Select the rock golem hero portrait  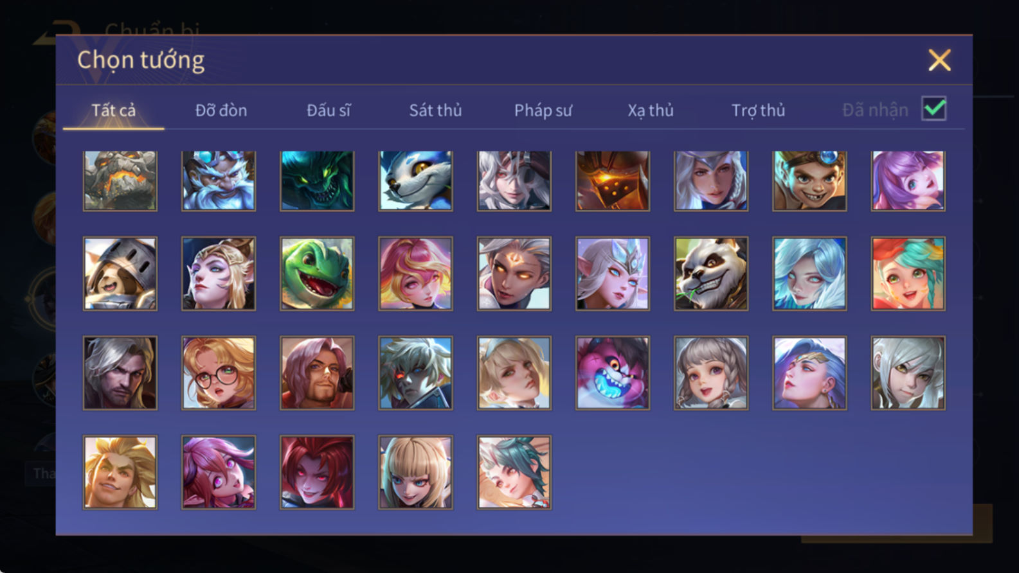pyautogui.click(x=120, y=181)
